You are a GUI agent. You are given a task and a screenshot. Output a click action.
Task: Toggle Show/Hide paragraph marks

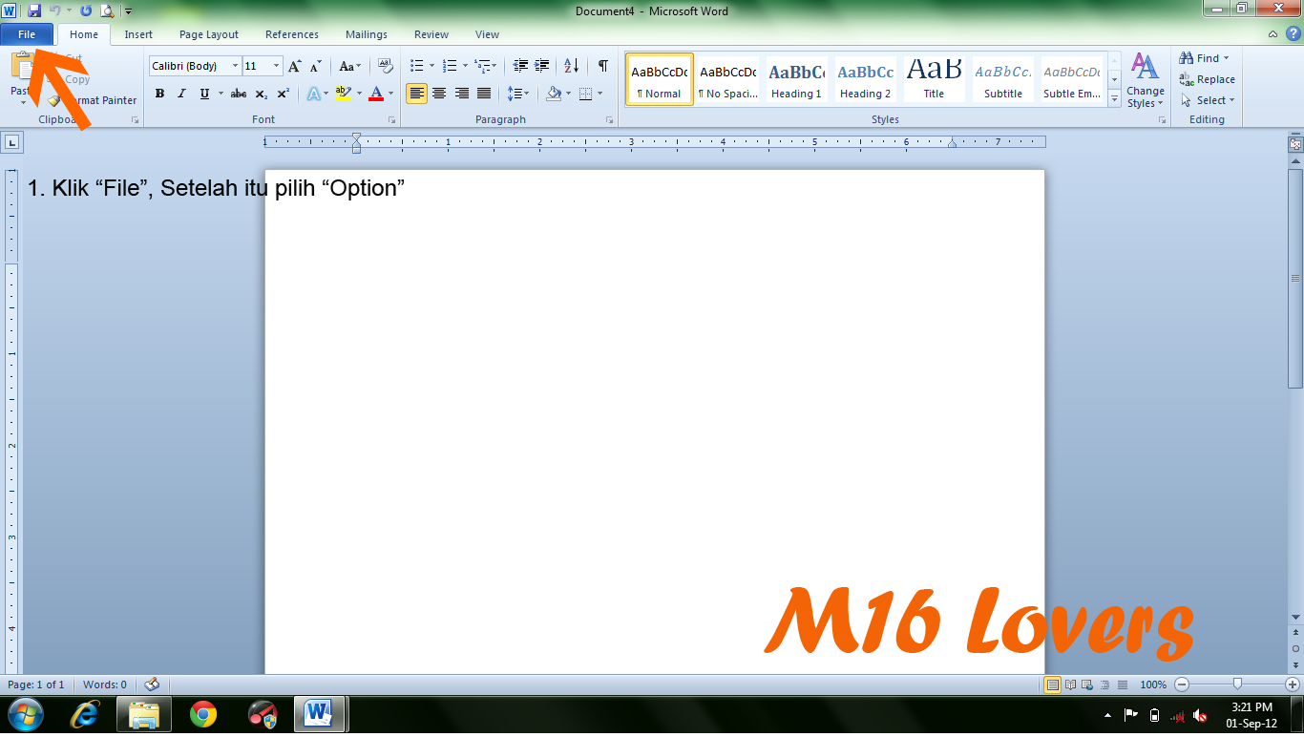pyautogui.click(x=603, y=66)
